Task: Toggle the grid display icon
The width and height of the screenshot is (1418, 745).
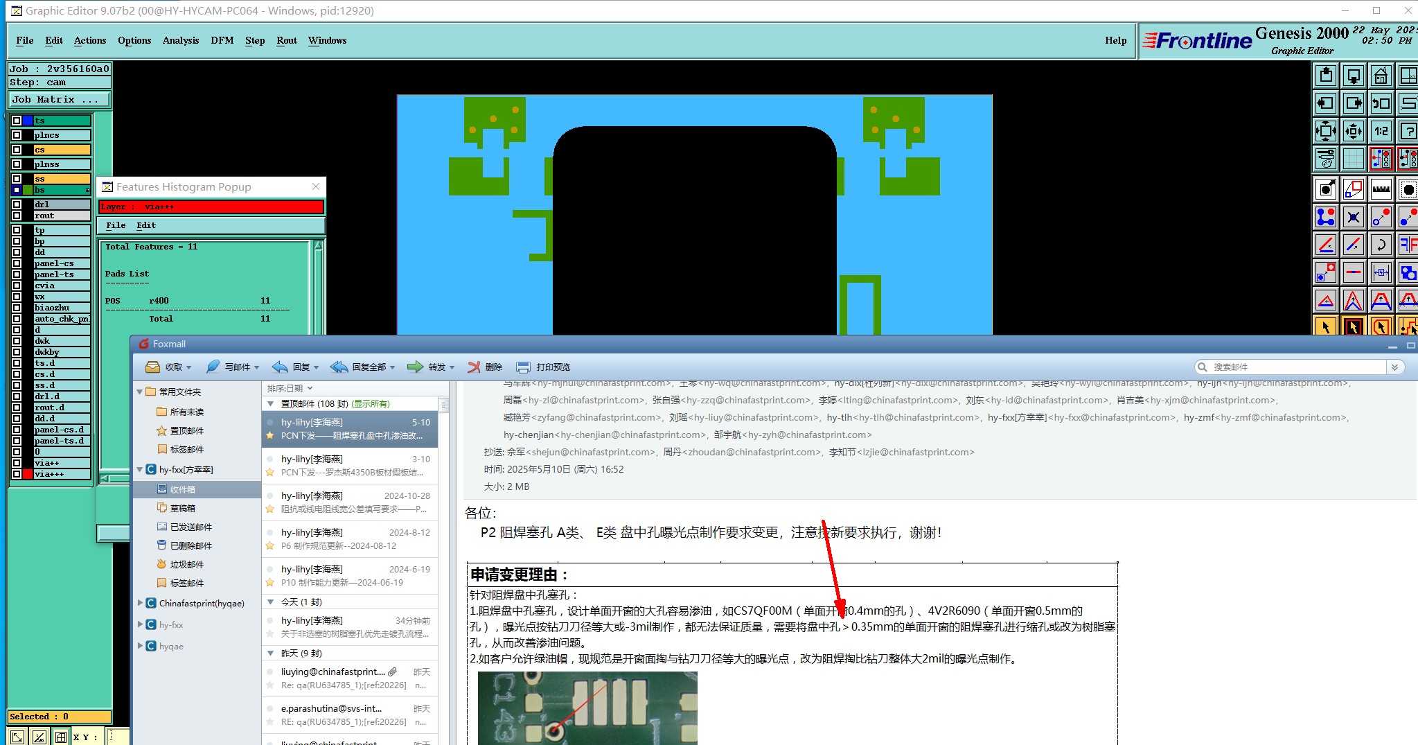Action: pos(1354,159)
